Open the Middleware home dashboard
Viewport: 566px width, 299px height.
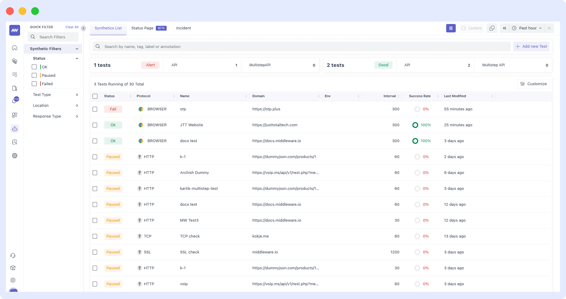(x=14, y=47)
